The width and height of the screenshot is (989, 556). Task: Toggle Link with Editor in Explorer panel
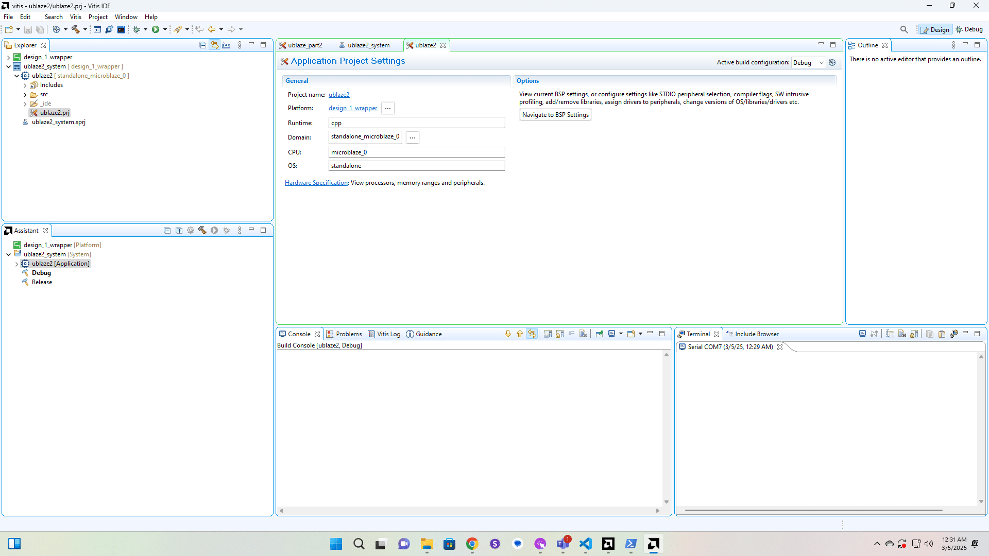click(x=214, y=45)
